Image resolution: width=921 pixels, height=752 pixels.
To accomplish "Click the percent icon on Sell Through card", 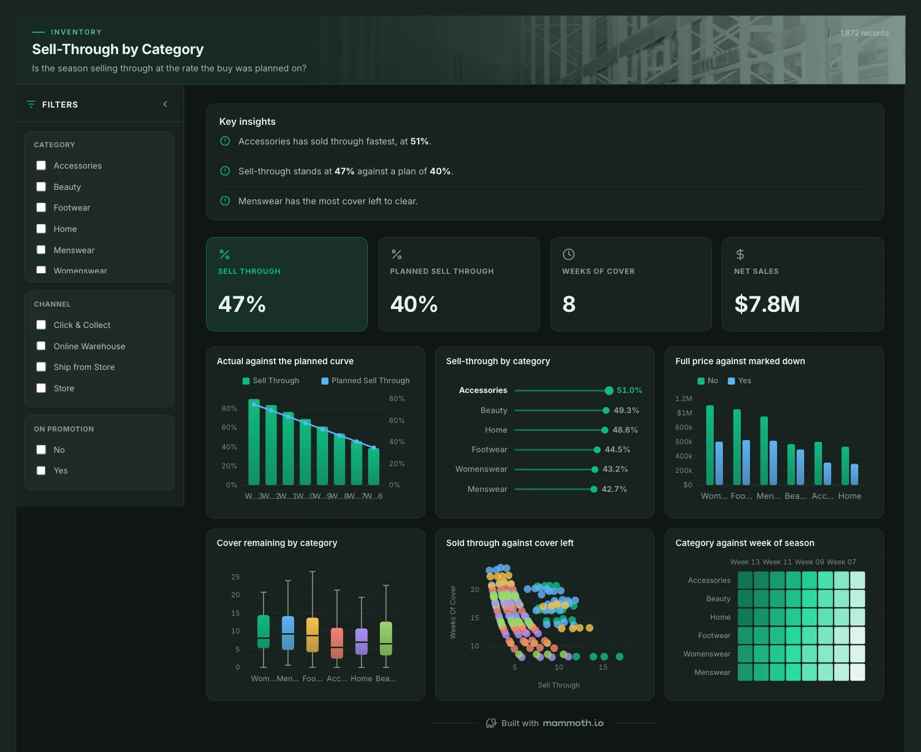I will 224,254.
